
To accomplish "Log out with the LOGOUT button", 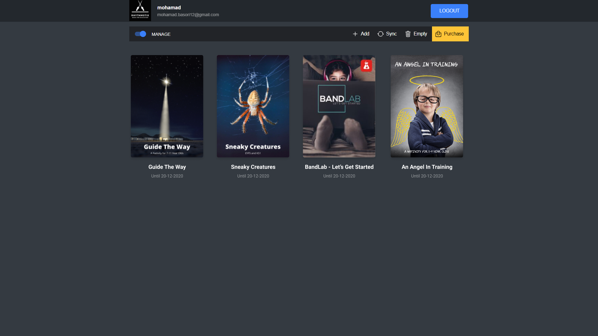I will tap(449, 11).
